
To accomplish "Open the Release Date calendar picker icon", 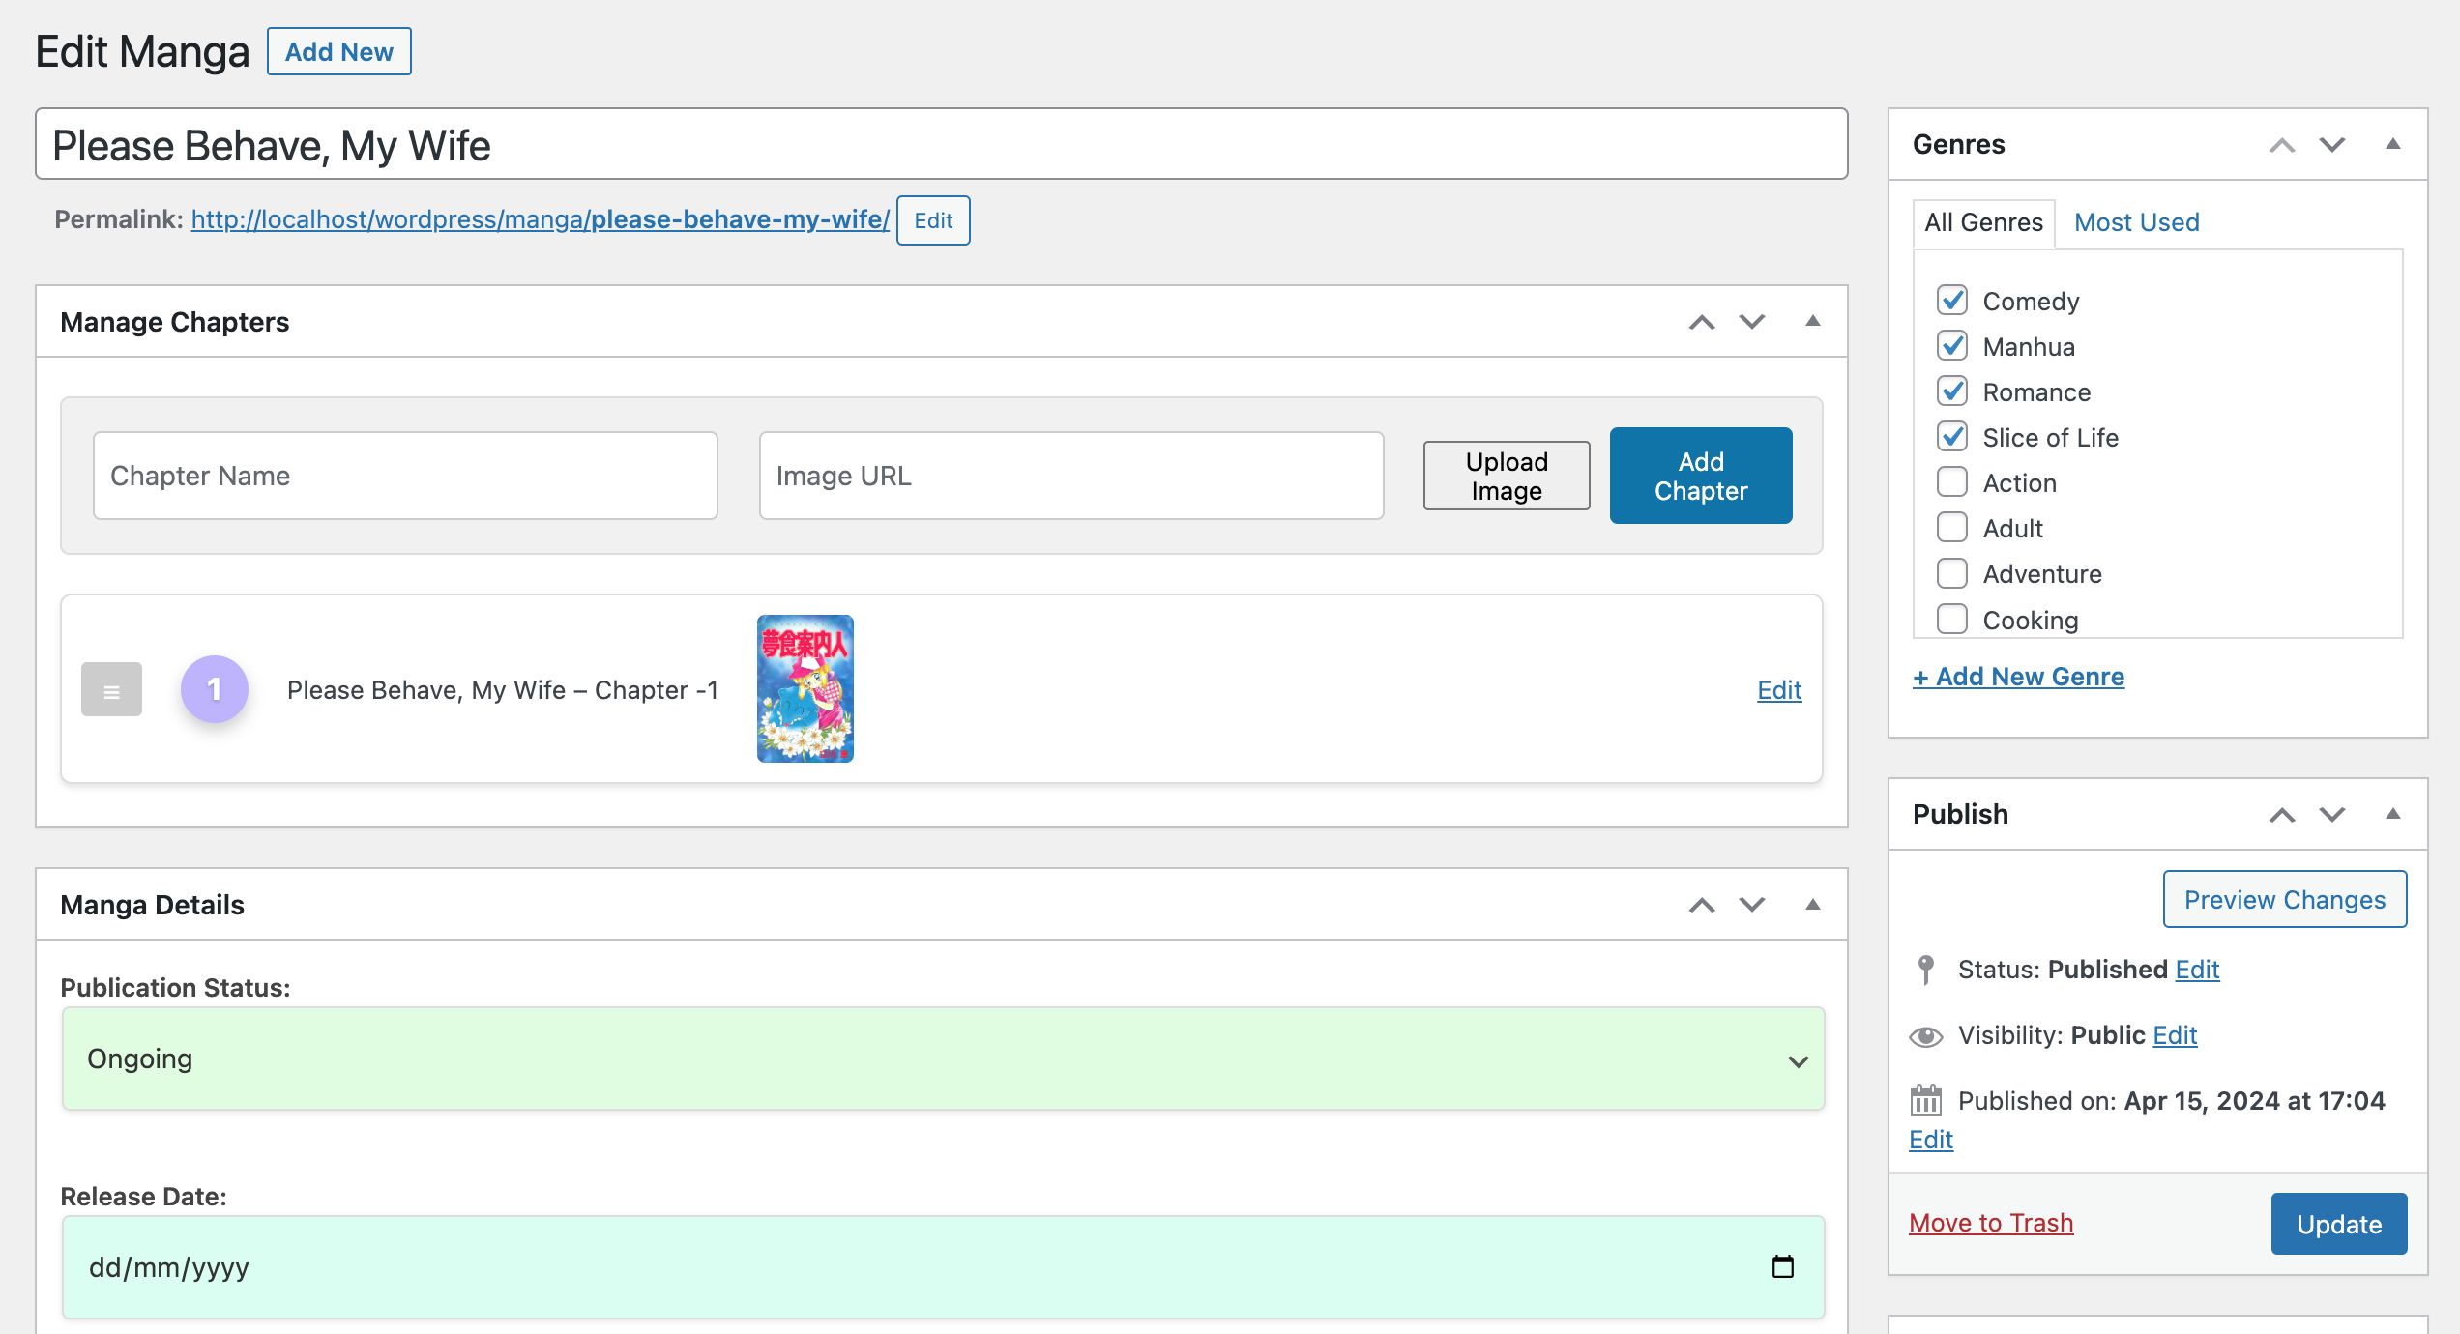I will (x=1782, y=1266).
